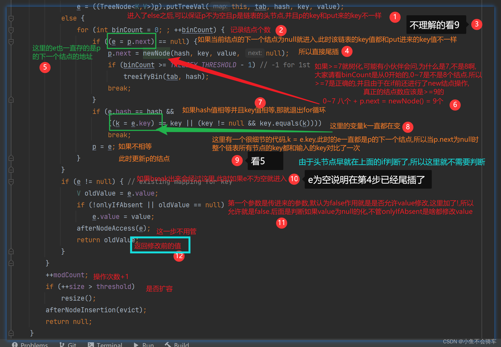Click 'putTreeVal' method call in first line
501x347 pixels.
(x=186, y=7)
